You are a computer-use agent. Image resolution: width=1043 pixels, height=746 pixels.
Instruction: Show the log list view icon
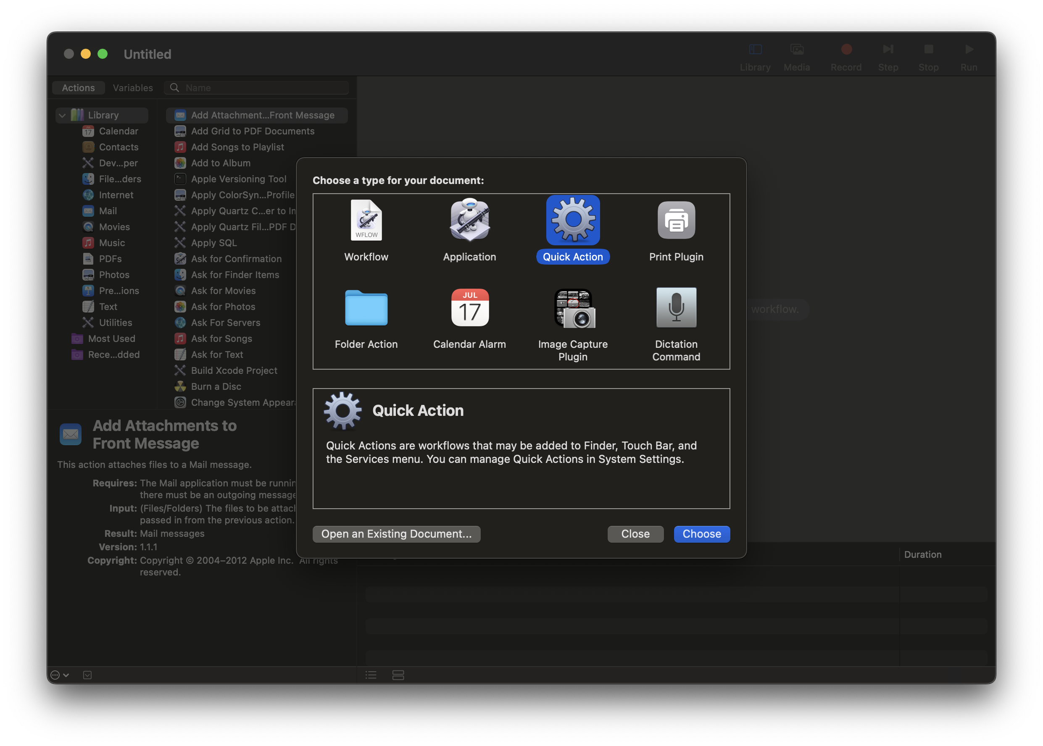tap(371, 675)
